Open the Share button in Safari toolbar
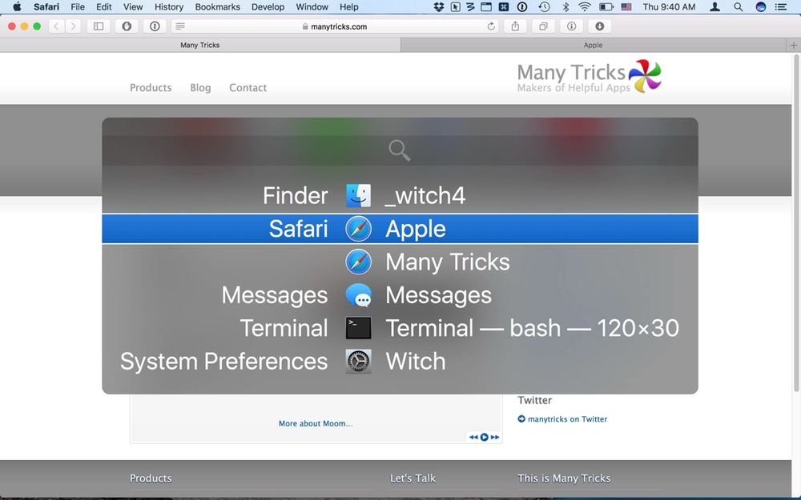This screenshot has width=801, height=500. tap(515, 26)
